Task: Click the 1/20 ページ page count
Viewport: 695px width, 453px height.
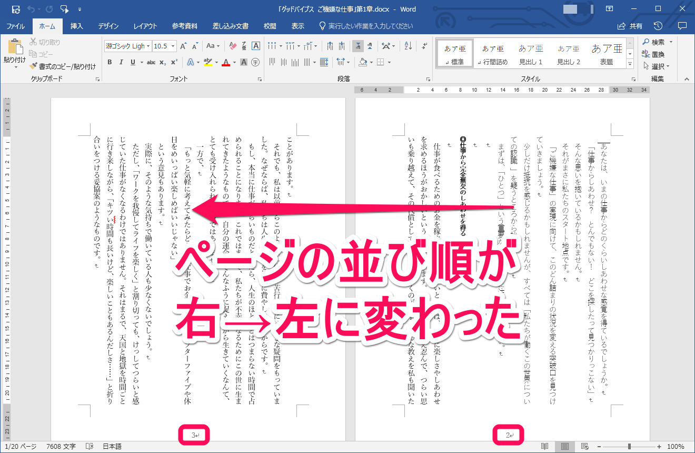Action: point(20,446)
